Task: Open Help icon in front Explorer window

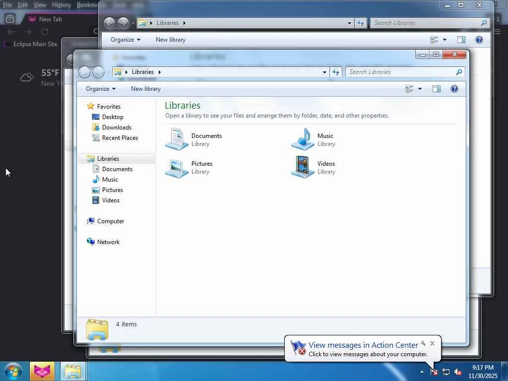Action: (454, 89)
